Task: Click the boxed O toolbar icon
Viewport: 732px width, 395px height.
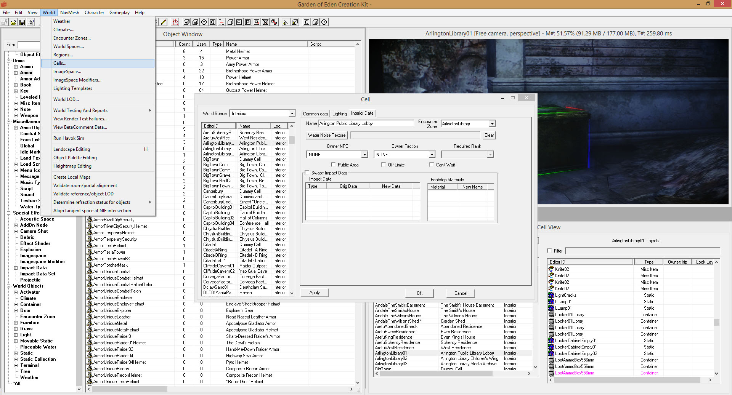Action: (213, 22)
